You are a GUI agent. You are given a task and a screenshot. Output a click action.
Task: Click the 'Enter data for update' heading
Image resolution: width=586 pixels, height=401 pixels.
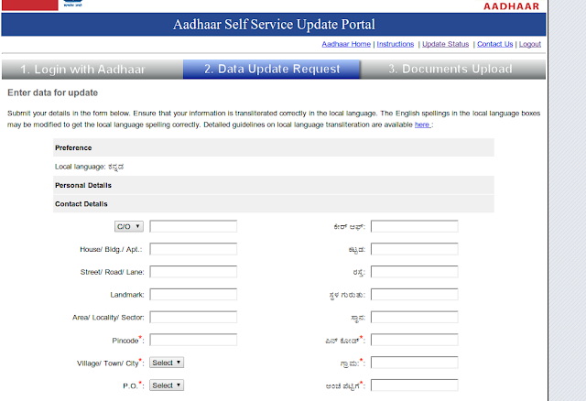tap(53, 92)
